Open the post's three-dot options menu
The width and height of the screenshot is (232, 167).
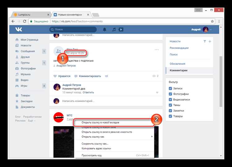coord(157,50)
